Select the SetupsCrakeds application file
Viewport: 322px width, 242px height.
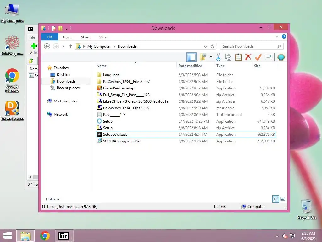point(186,134)
